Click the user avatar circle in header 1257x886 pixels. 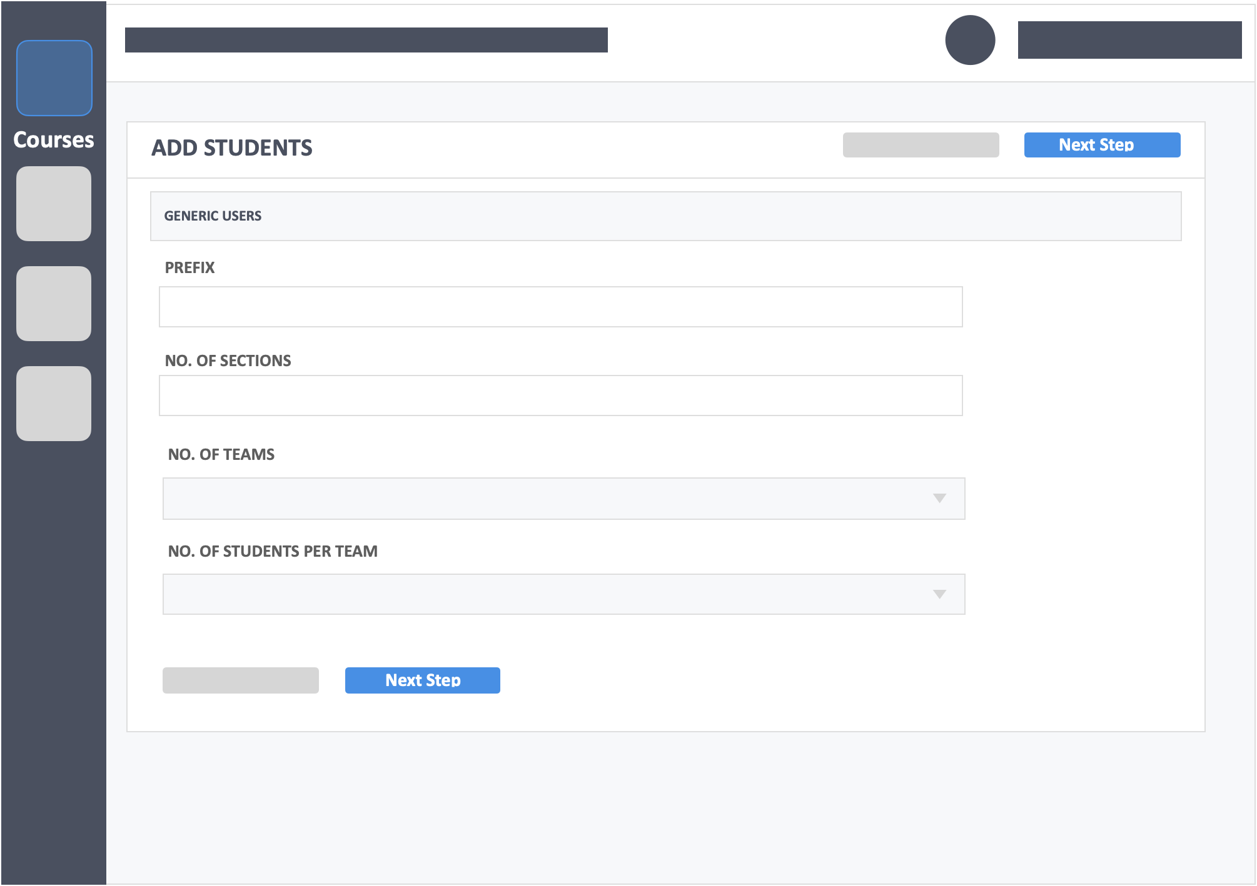[x=970, y=40]
